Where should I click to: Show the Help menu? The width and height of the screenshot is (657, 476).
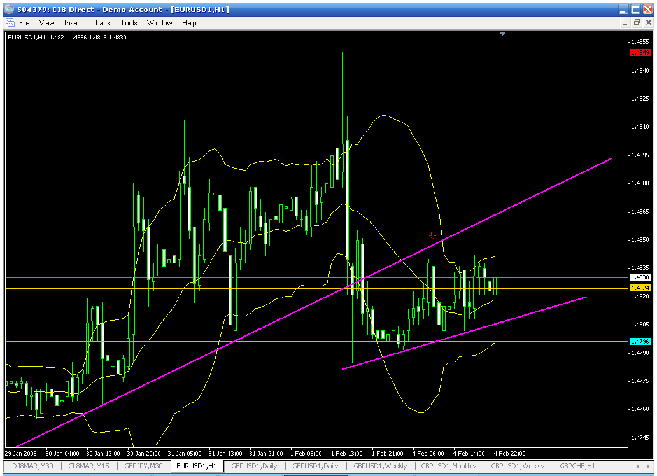point(189,22)
